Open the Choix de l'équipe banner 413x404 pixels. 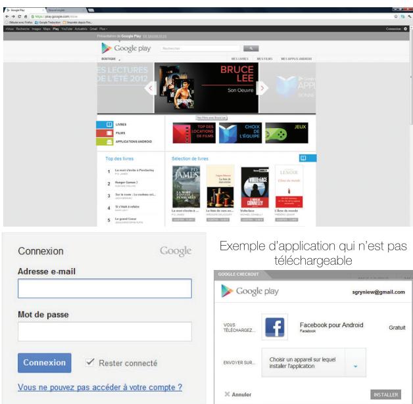[240, 133]
